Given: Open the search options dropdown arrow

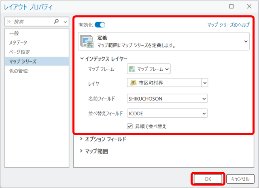Looking at the screenshot, I should (x=65, y=22).
